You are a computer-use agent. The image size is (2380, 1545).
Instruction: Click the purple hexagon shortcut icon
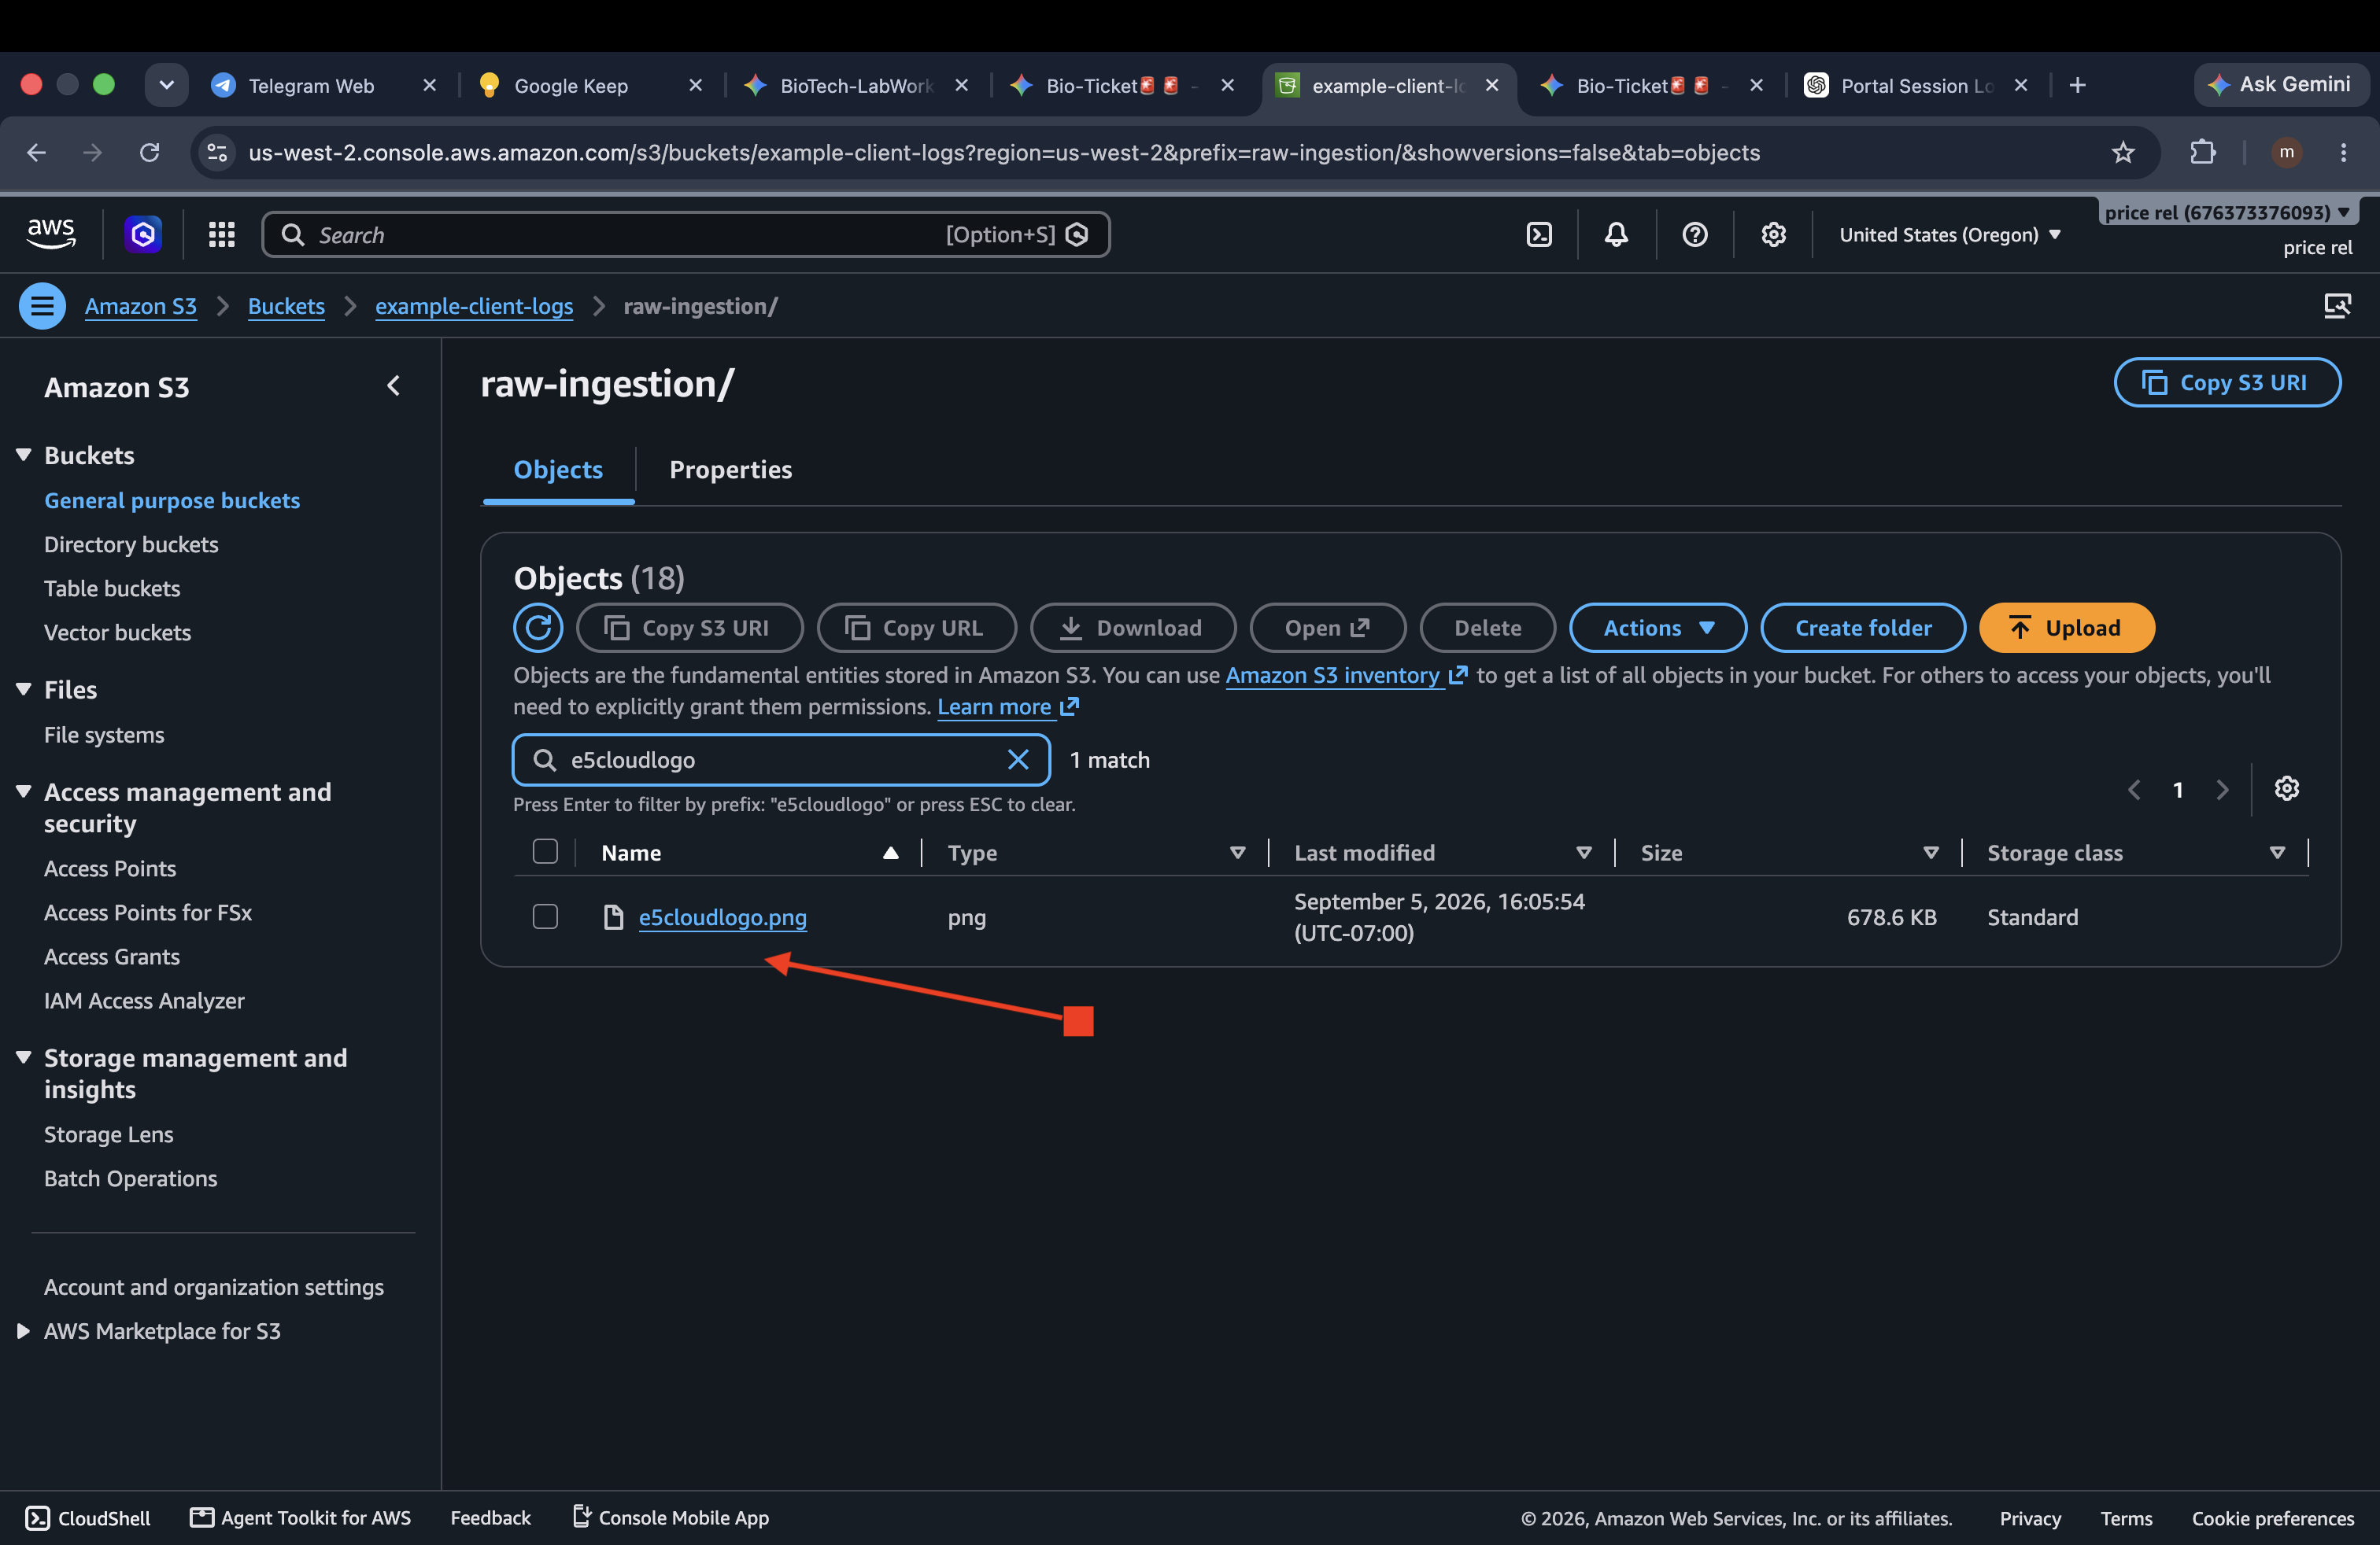click(x=143, y=235)
